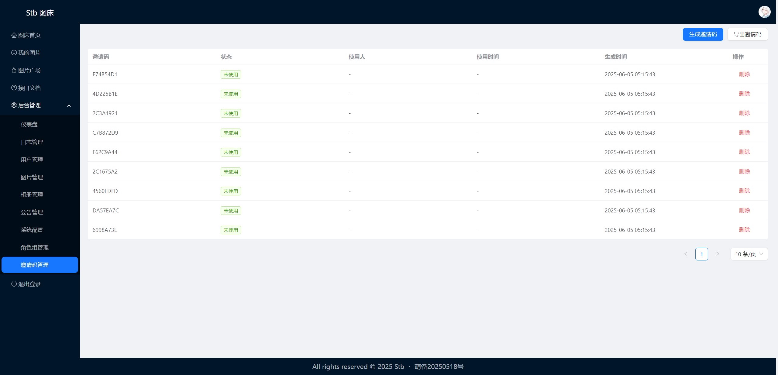The image size is (778, 375).
Task: Click the next page arrow in pagination
Action: (718, 254)
